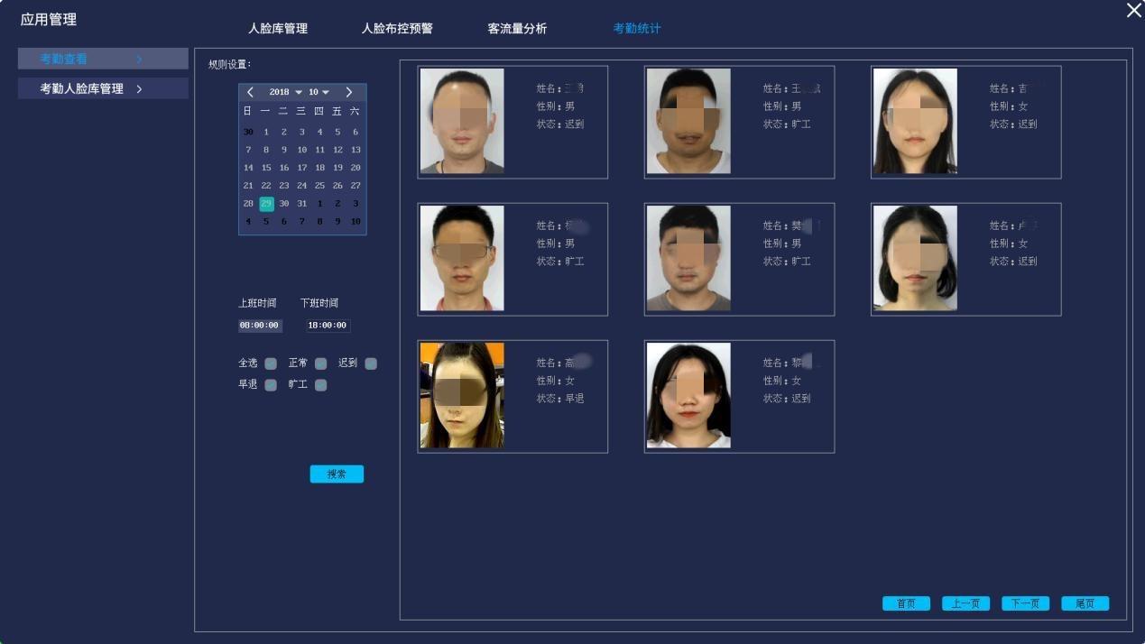Open second-row female photo marked 迟到
1145x644 pixels.
pyautogui.click(x=915, y=258)
